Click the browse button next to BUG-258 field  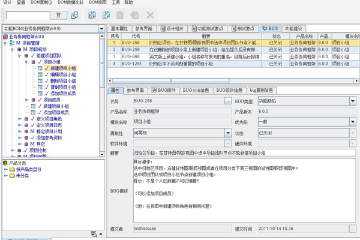point(228,101)
